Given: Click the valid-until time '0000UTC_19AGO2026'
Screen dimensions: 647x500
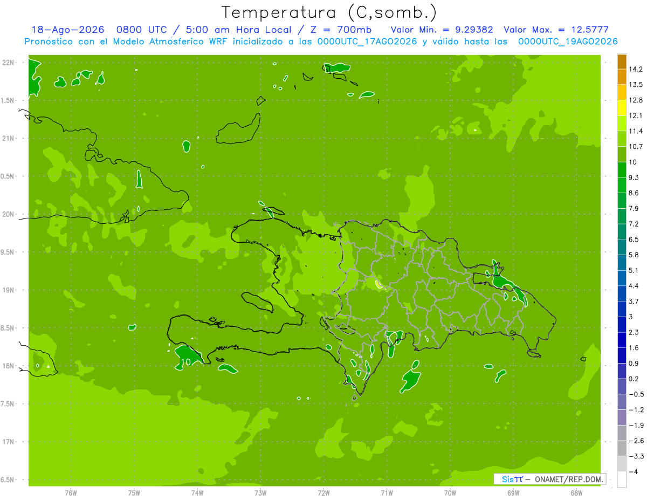Looking at the screenshot, I should [568, 42].
